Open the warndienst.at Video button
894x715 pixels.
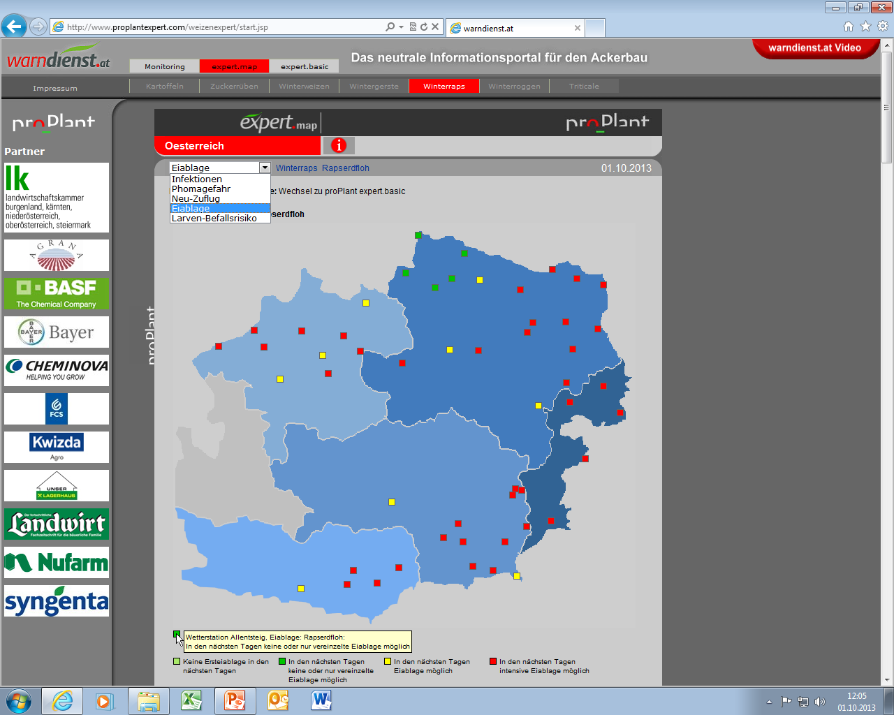tap(815, 47)
